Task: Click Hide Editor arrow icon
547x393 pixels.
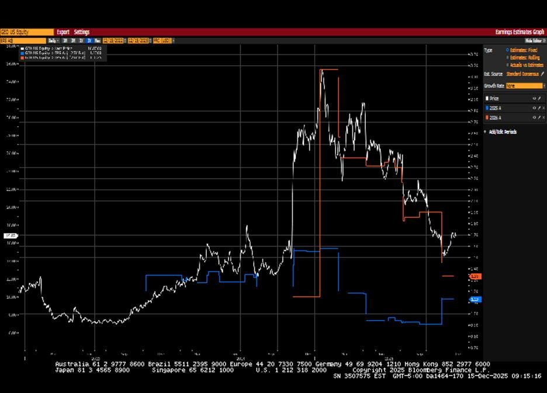Action: point(544,41)
